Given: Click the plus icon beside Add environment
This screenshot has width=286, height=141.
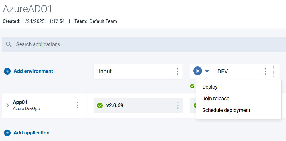Looking at the screenshot, I should [7, 71].
